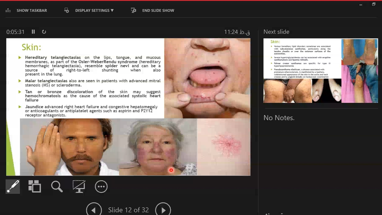382x215 pixels.
Task: Click the elapsed time 0:05:31 display
Action: click(16, 32)
